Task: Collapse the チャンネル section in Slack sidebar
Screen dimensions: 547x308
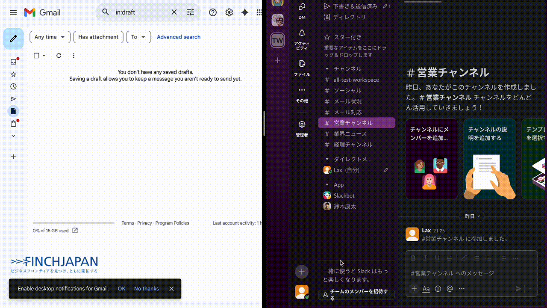Action: tap(327, 69)
